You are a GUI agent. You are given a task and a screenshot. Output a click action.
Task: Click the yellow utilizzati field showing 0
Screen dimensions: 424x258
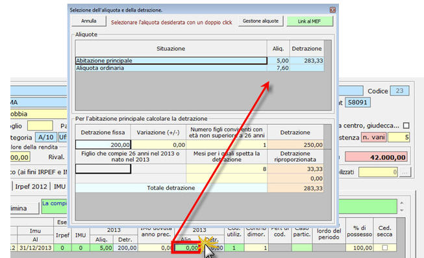[378, 172]
